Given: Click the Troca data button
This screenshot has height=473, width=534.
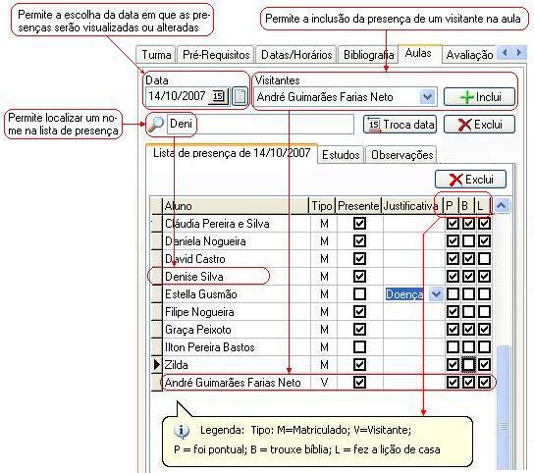Looking at the screenshot, I should pyautogui.click(x=400, y=125).
